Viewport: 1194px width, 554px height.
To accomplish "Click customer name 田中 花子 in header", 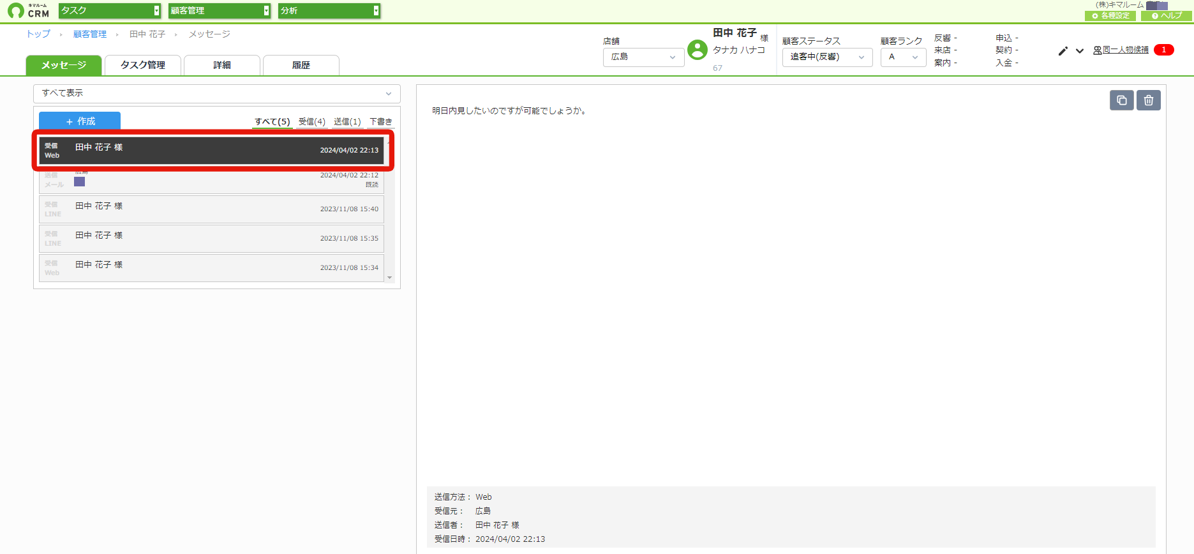I will [x=735, y=33].
